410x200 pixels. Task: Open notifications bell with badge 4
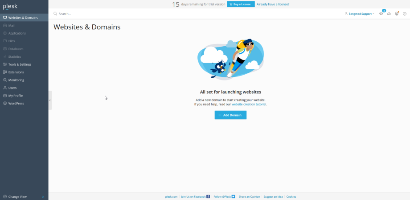pyautogui.click(x=381, y=14)
